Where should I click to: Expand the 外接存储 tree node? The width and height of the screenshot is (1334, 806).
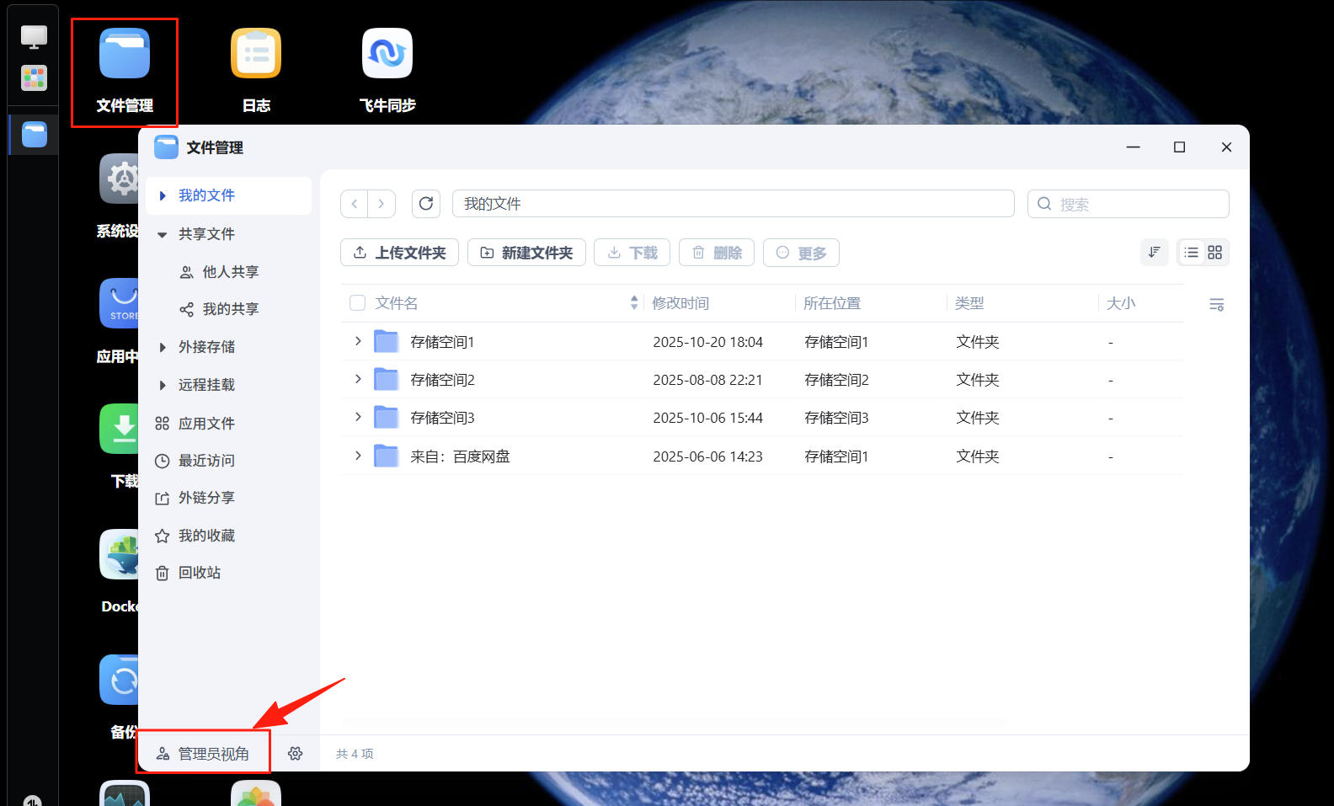coord(163,347)
